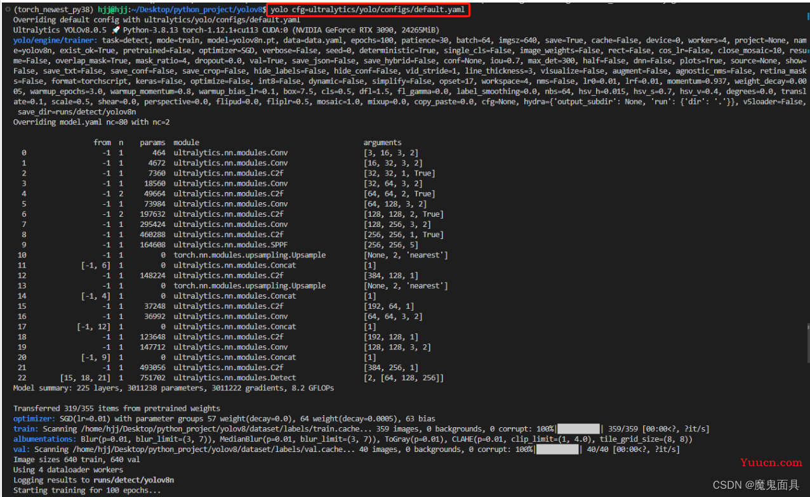Click arguments '[384, 128, 1]' in layer 12
This screenshot has height=497, width=810.
click(x=391, y=275)
